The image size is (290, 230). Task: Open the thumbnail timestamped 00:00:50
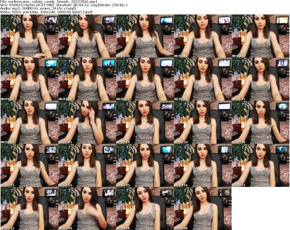click(261, 36)
